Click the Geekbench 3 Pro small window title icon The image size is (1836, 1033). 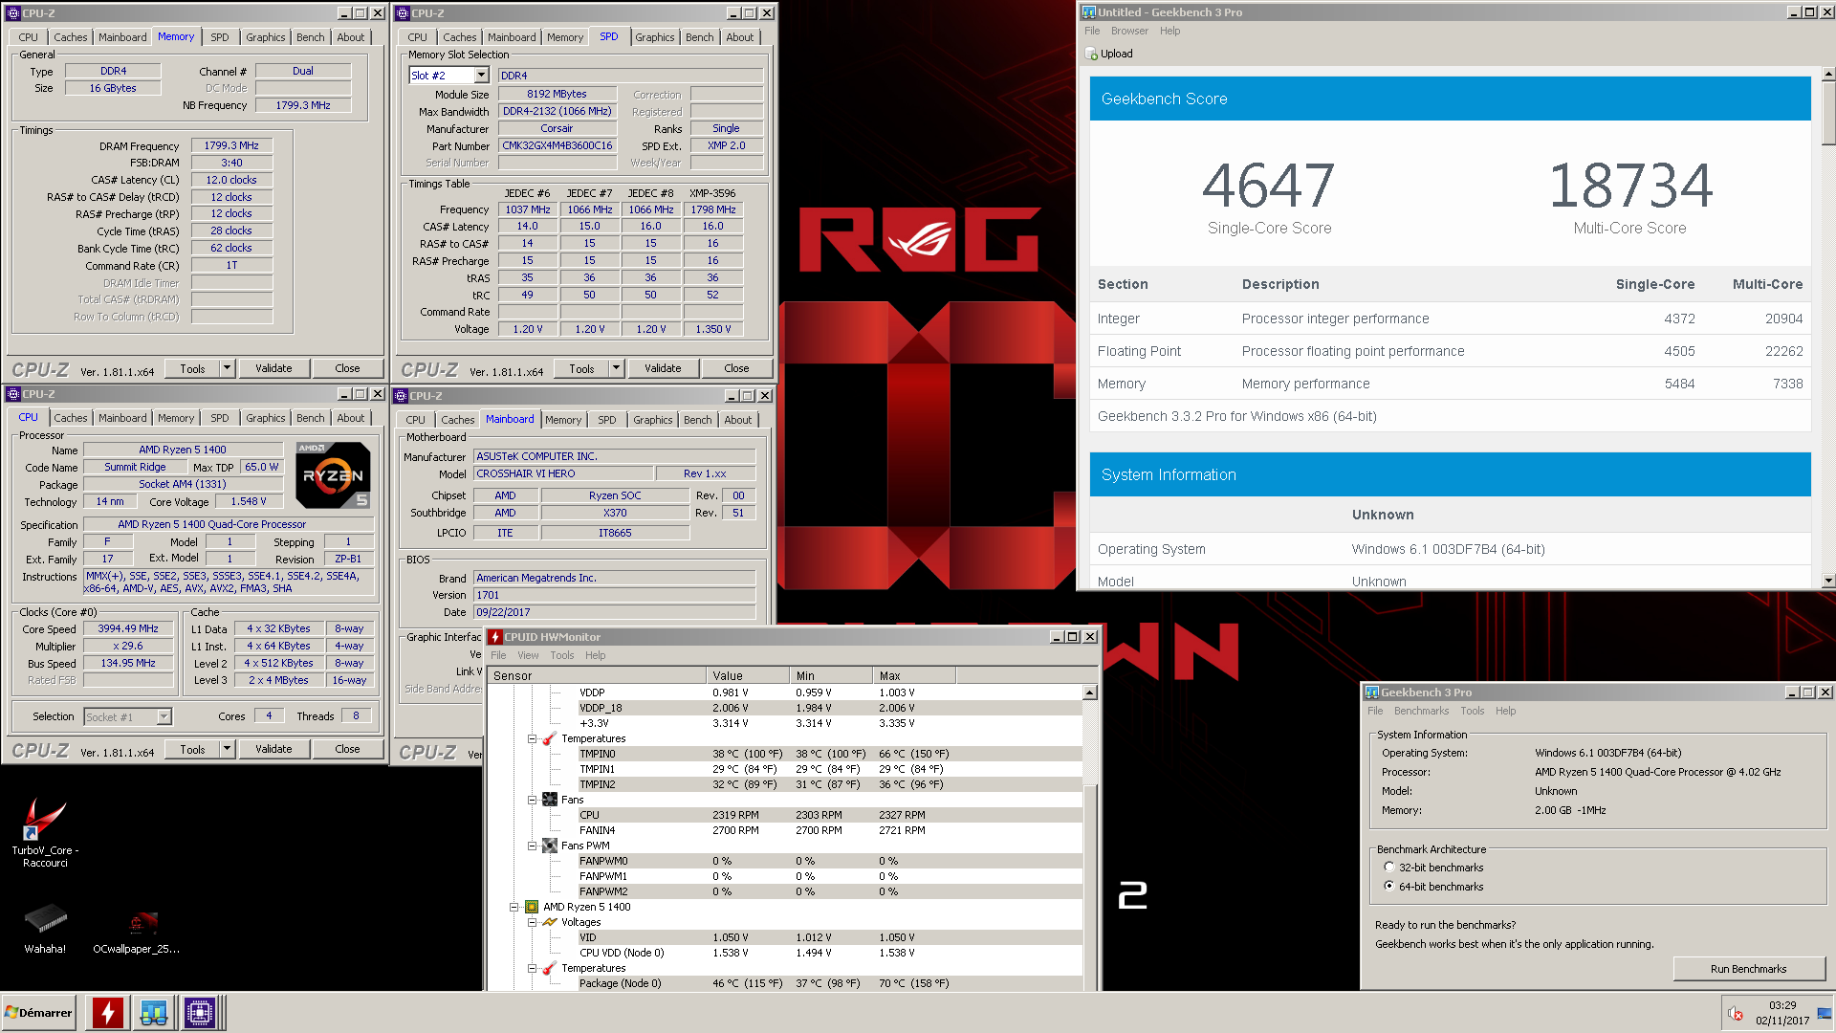point(1372,692)
